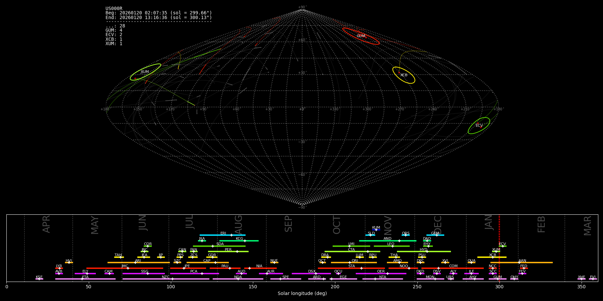Click the 'XCB: 1' legend entry
The height and width of the screenshot is (301, 603).
114,39
